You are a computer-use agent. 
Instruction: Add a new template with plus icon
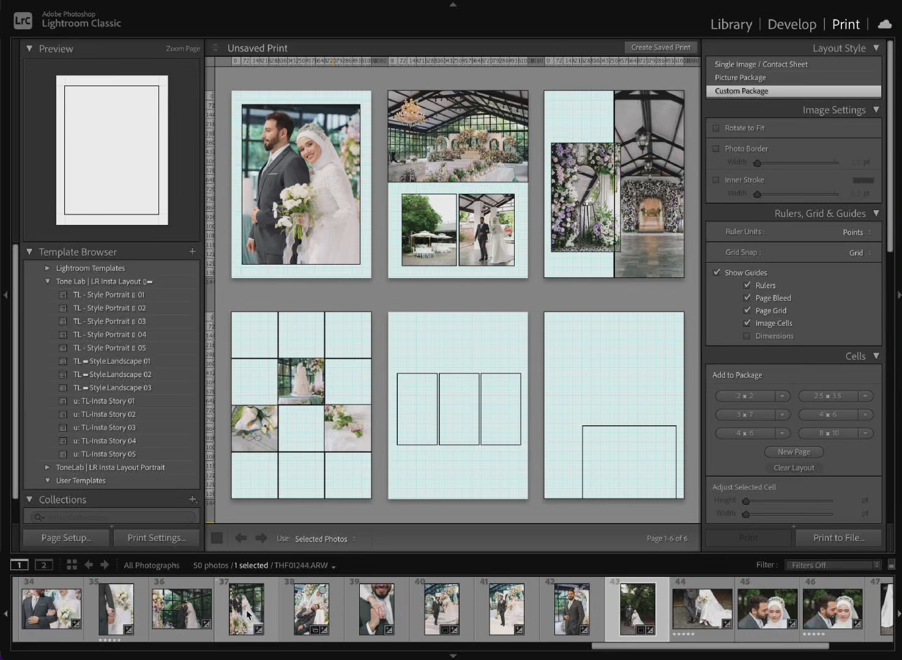192,251
